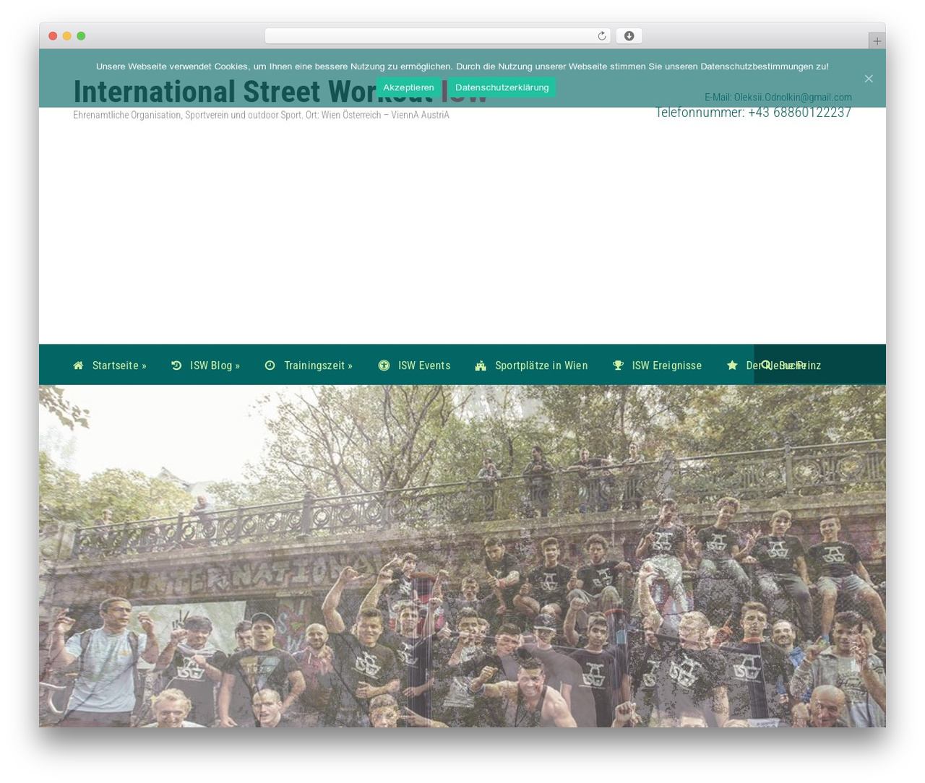Dismiss the cookie banner with the X

pyautogui.click(x=869, y=79)
